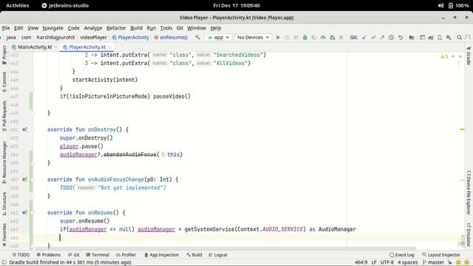Viewport: 473px width, 266px height.
Task: Open the app run configuration dropdown
Action: 218,38
